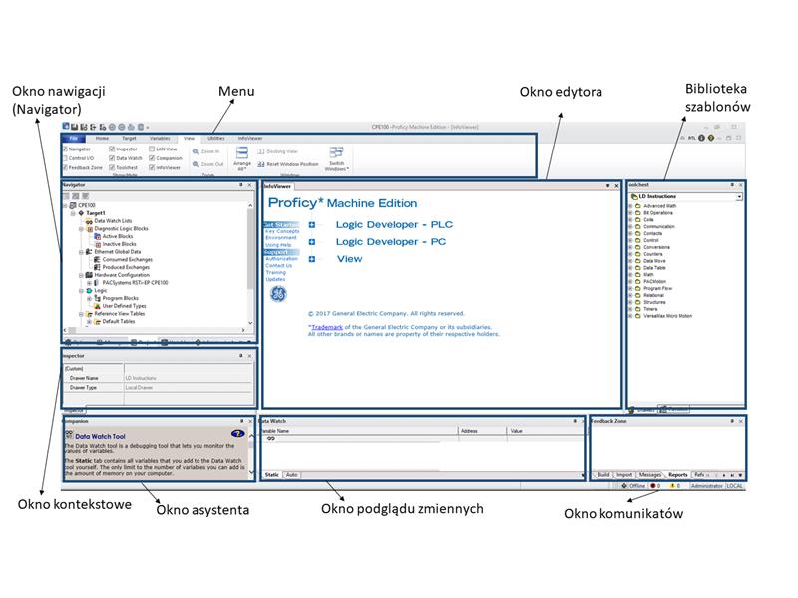798x598 pixels.
Task: Toggle the Feedback Zone checkbox
Action: [65, 167]
